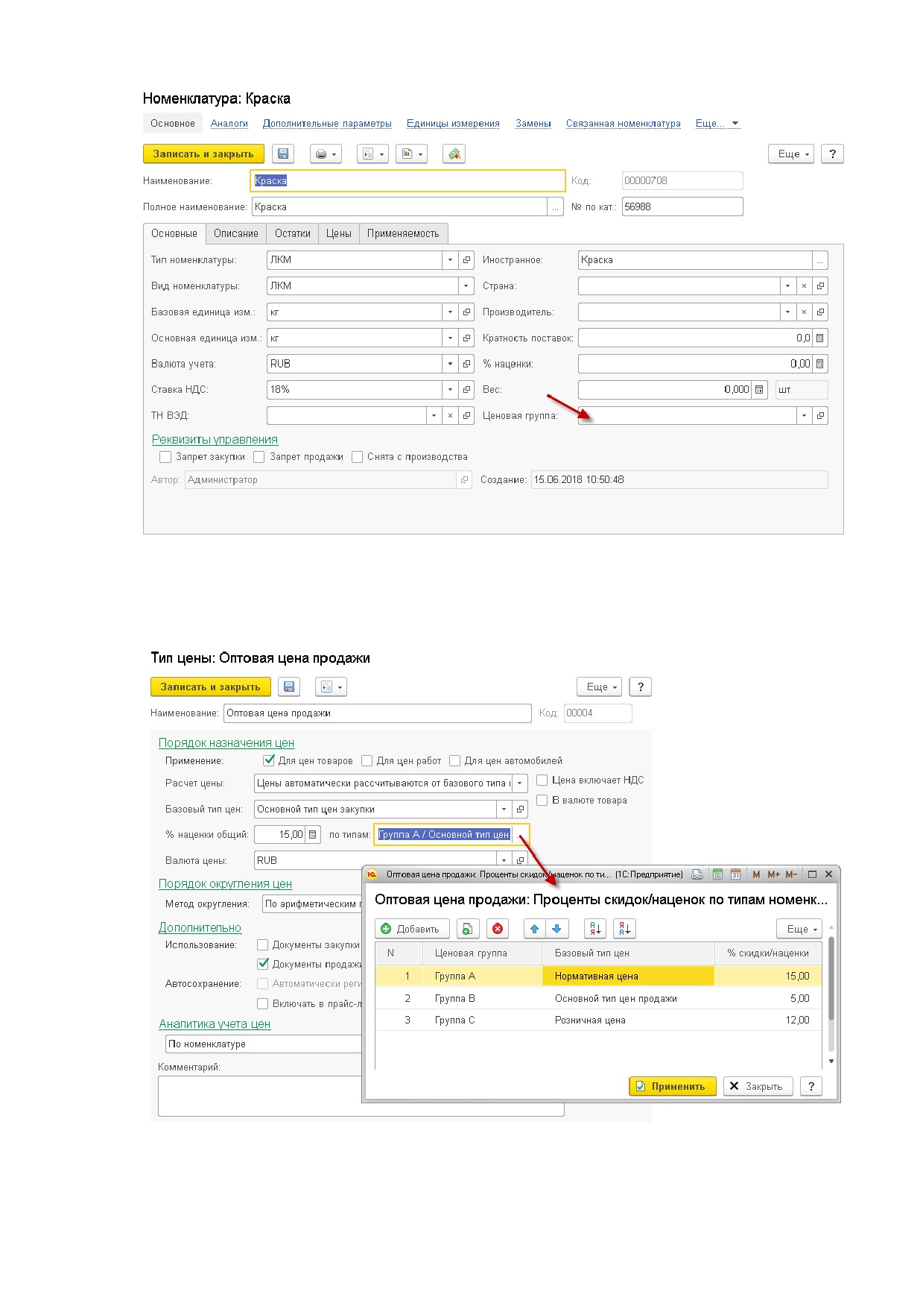This screenshot has width=923, height=1306.
Task: Click Записать и закрыть in Номенклатура form
Action: 203,154
